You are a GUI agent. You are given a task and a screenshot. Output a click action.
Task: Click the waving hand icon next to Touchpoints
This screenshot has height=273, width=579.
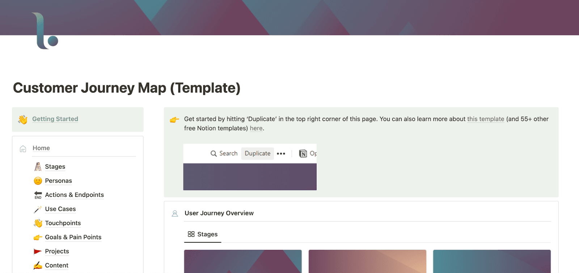pyautogui.click(x=38, y=223)
